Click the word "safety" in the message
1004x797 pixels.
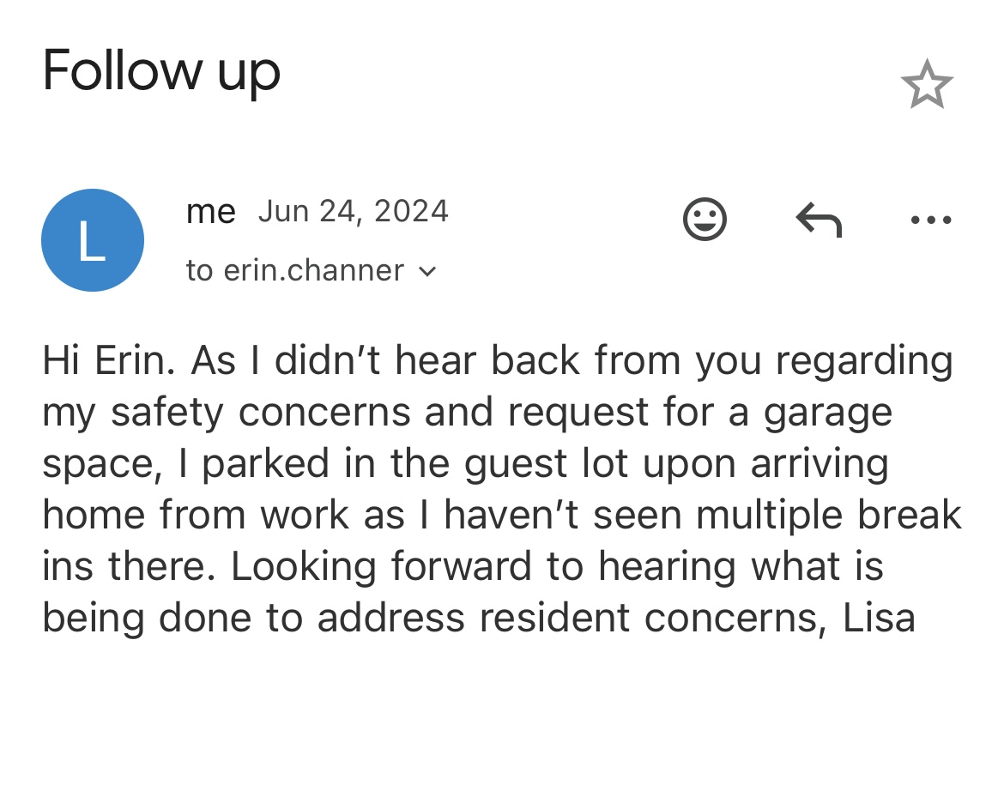pyautogui.click(x=168, y=413)
